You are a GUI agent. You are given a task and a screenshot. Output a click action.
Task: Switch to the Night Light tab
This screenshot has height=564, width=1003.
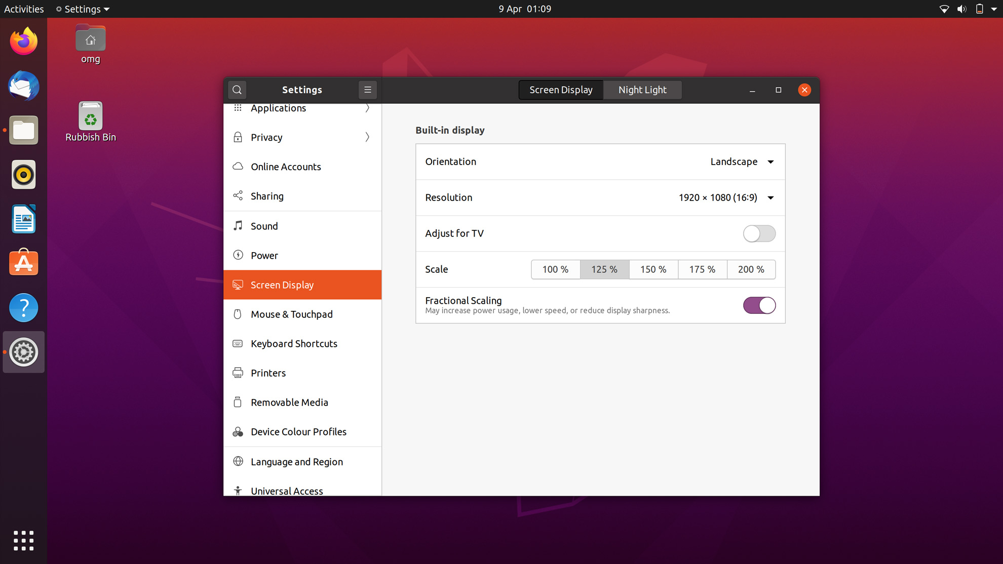tap(642, 90)
